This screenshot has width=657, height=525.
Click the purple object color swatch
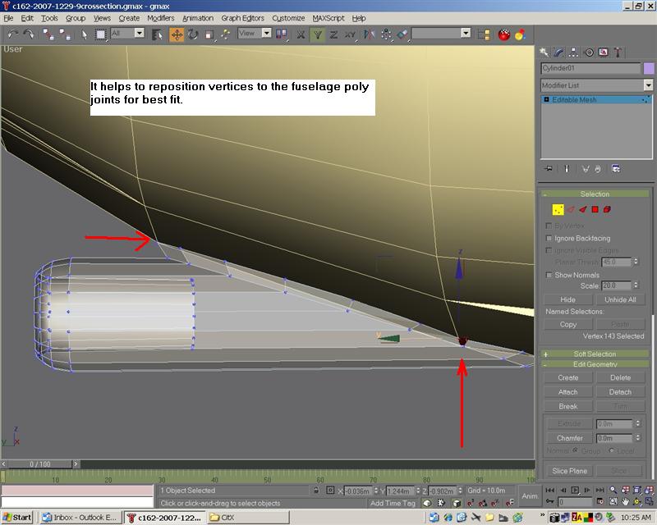(x=648, y=68)
